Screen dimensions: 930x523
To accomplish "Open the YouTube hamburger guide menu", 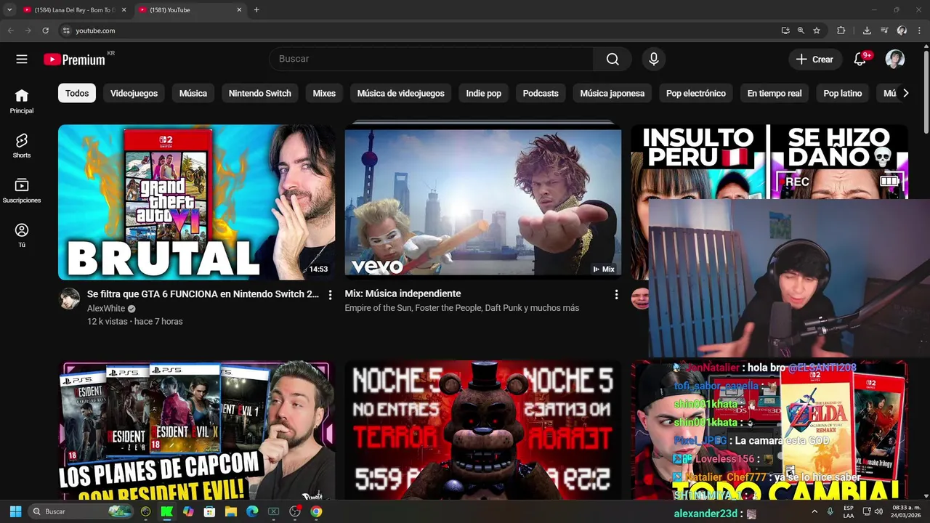I will tap(22, 60).
